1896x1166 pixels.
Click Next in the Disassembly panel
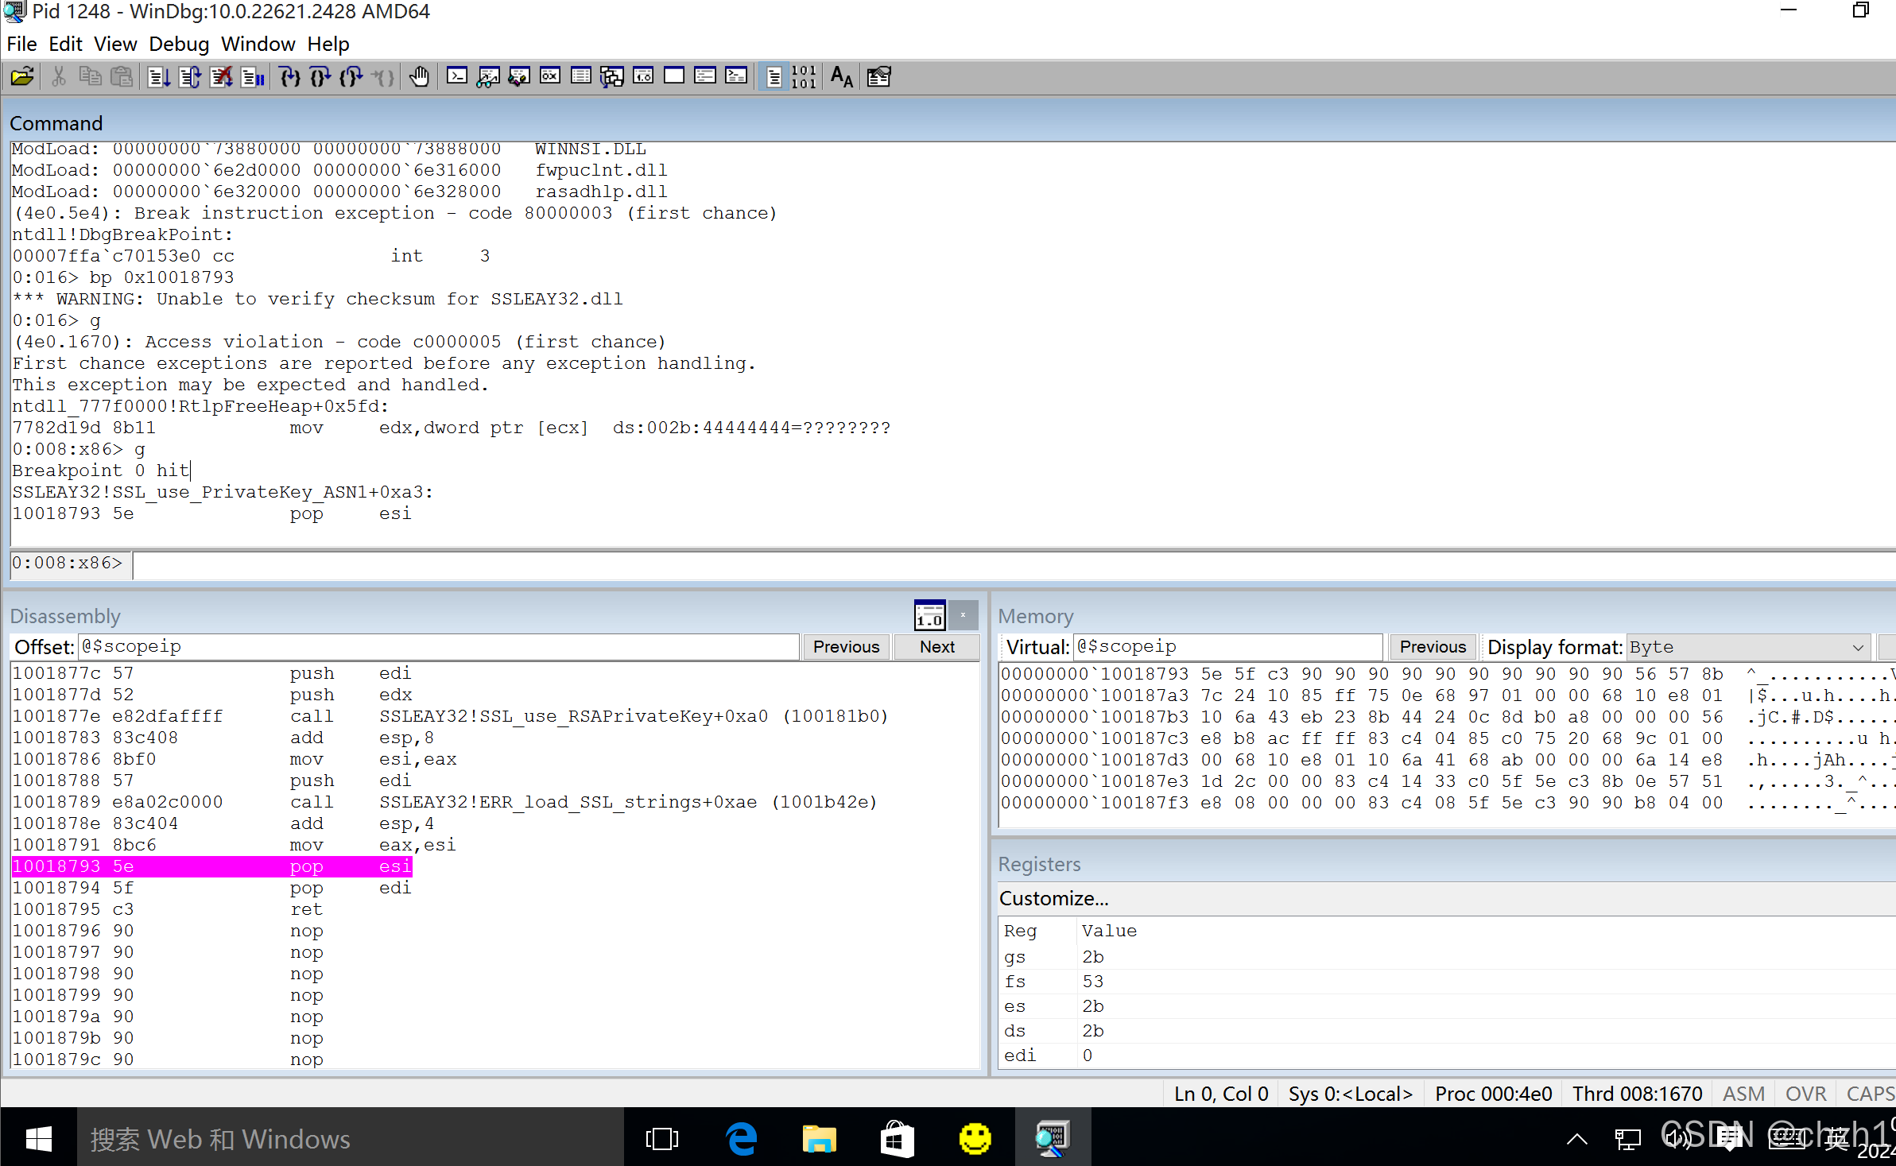click(936, 647)
